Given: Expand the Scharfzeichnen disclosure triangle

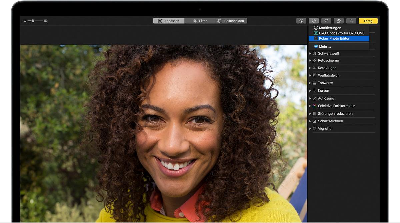Looking at the screenshot, I should [310, 121].
